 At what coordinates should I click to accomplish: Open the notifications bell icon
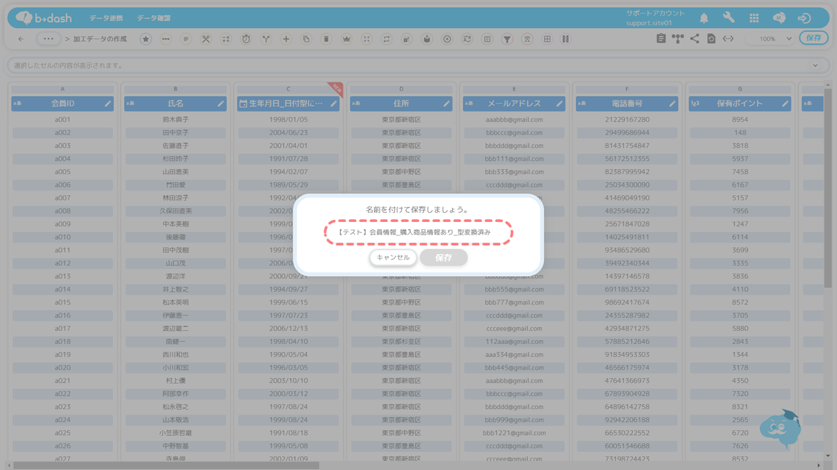[x=704, y=18]
